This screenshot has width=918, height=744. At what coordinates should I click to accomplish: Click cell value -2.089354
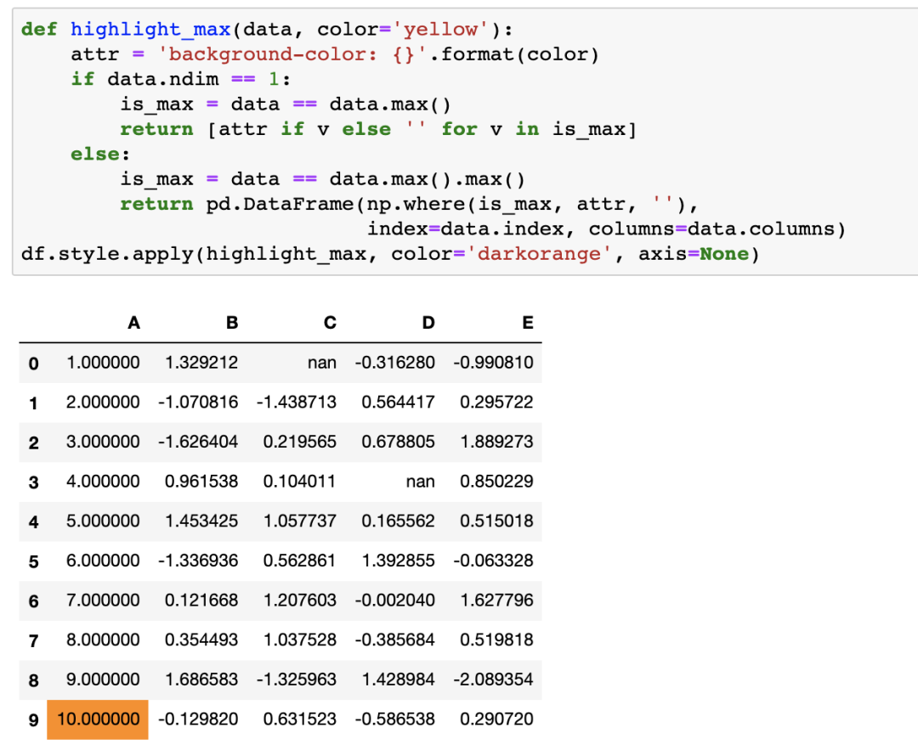pyautogui.click(x=493, y=679)
